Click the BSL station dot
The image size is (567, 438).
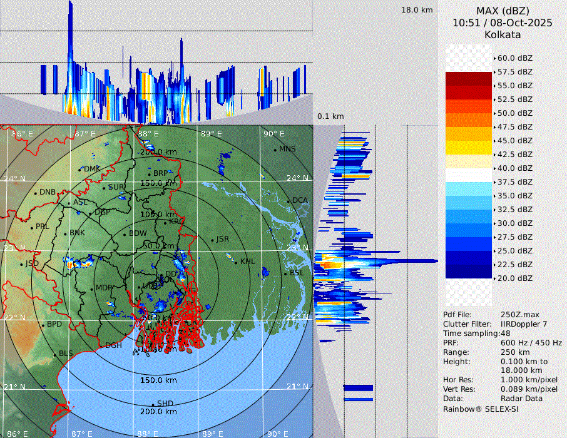click(285, 273)
